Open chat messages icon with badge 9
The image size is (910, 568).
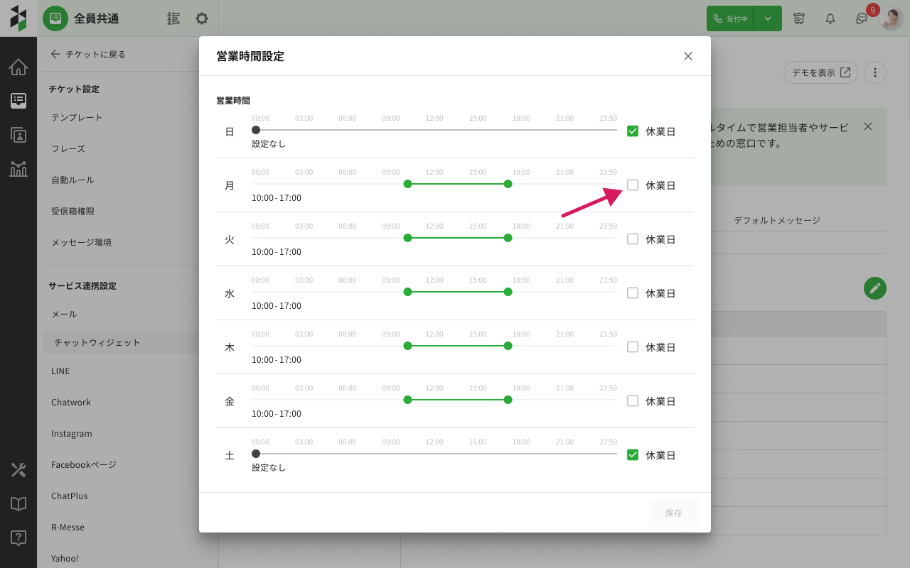pyautogui.click(x=862, y=18)
